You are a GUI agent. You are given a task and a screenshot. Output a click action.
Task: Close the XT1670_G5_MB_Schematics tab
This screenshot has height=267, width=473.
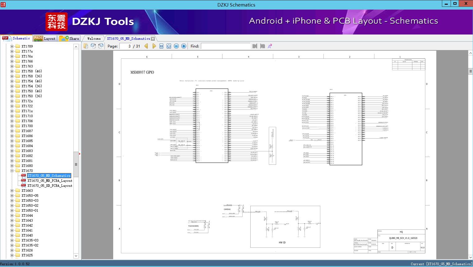[153, 39]
